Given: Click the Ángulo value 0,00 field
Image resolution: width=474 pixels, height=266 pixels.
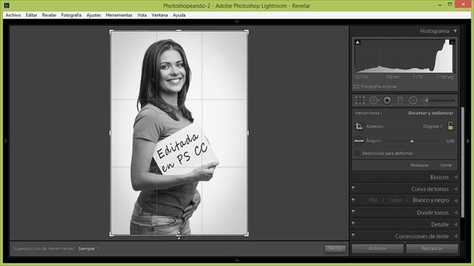Looking at the screenshot, I should [x=450, y=141].
